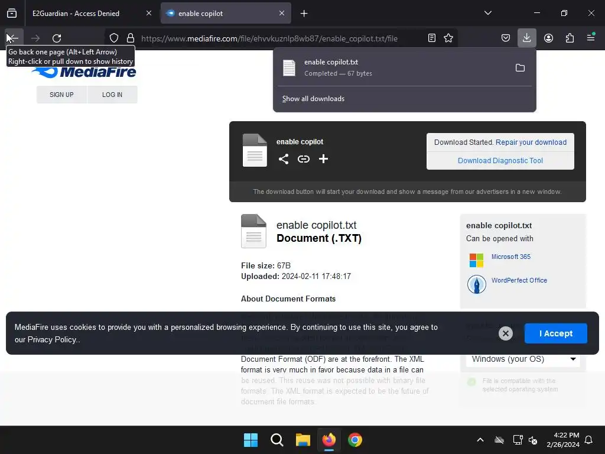Open File Explorer from taskbar
The height and width of the screenshot is (454, 605).
[303, 440]
